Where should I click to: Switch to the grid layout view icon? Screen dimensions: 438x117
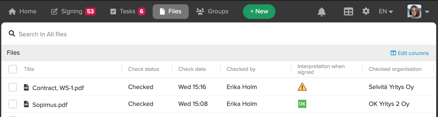[x=348, y=12]
